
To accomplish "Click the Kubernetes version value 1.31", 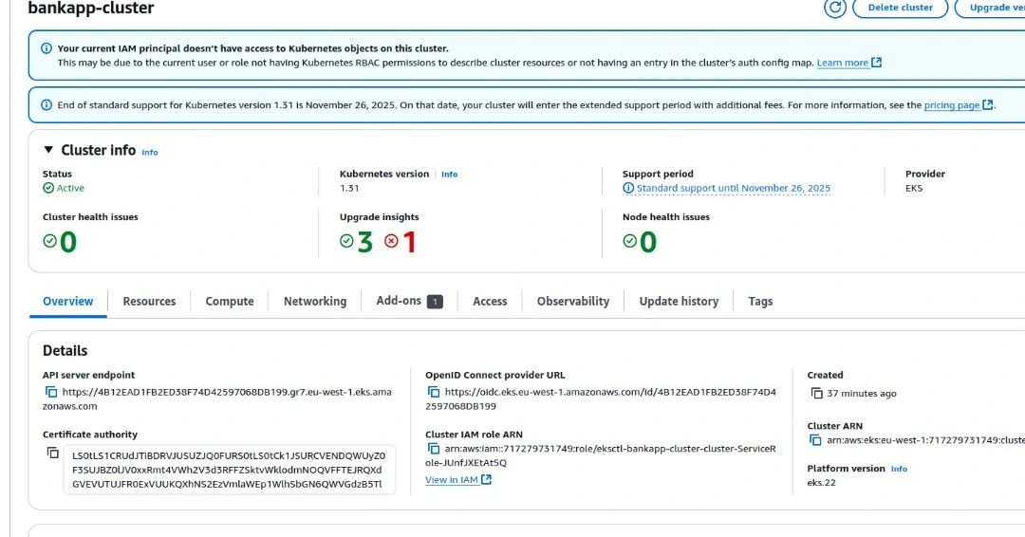I will [349, 188].
